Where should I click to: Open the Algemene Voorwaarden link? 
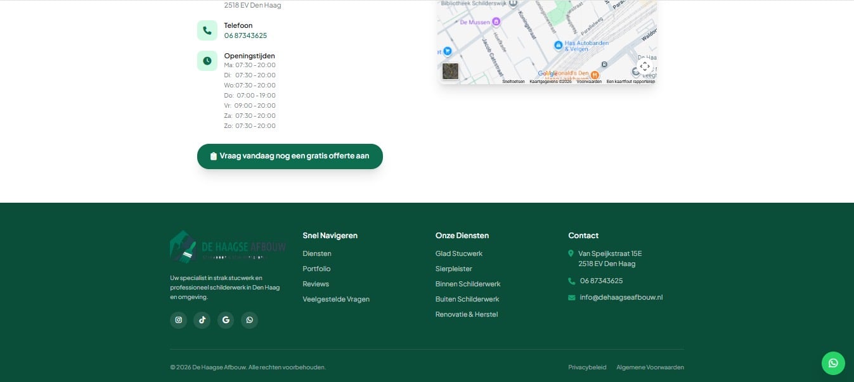point(650,367)
